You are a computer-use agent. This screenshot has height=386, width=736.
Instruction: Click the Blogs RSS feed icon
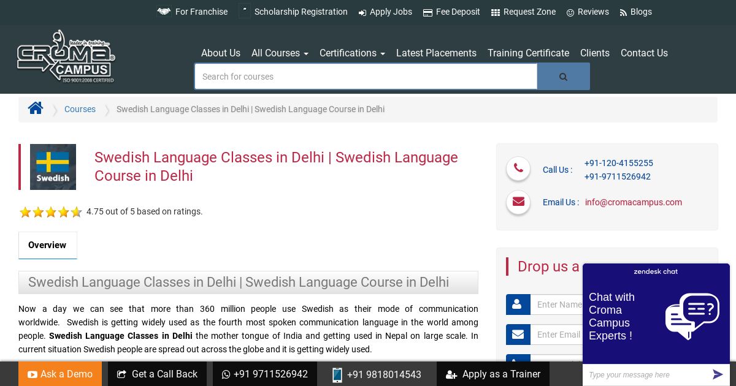point(623,12)
